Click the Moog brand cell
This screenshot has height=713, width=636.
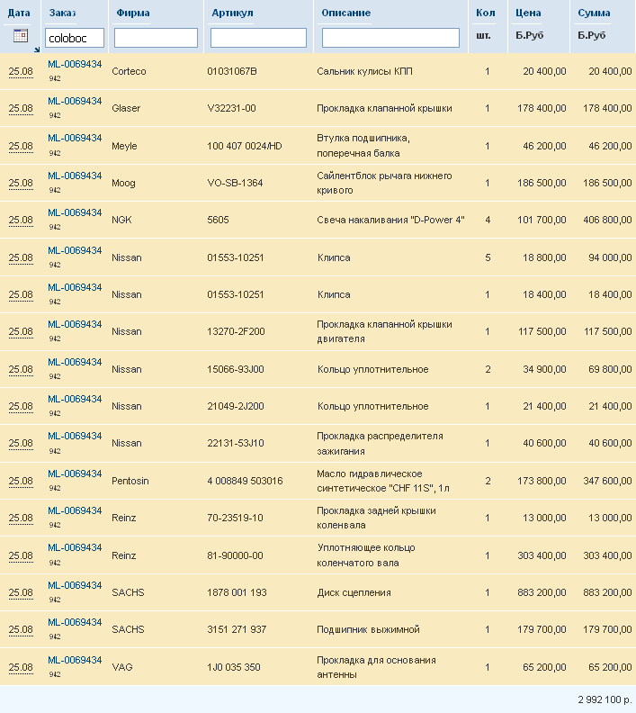pyautogui.click(x=123, y=183)
